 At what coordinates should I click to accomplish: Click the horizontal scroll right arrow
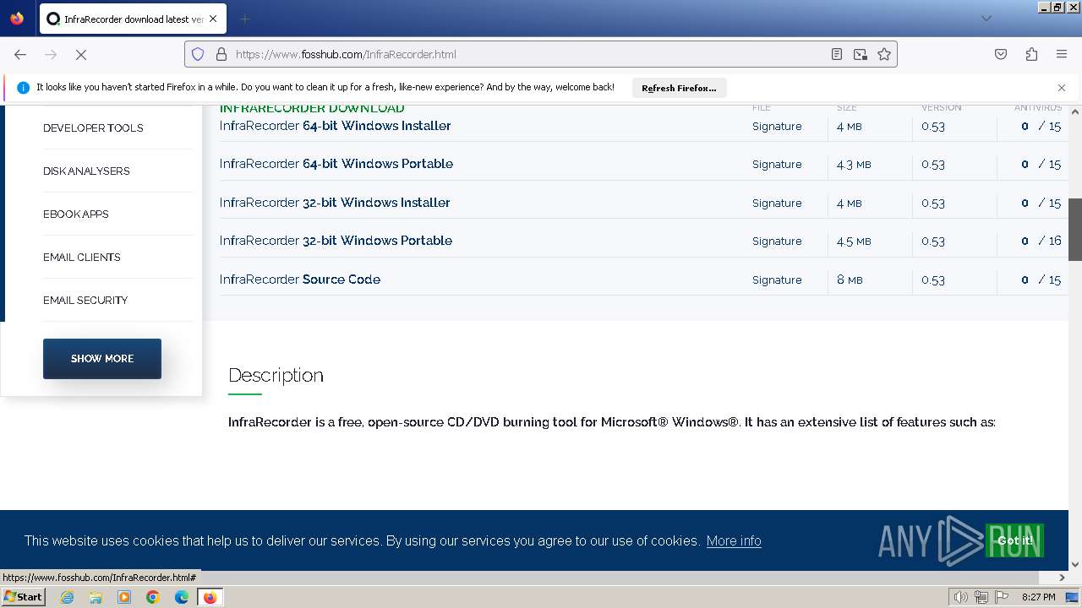click(x=1063, y=578)
